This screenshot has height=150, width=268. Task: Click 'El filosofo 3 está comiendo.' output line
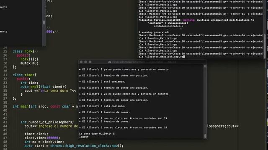click(x=102, y=106)
